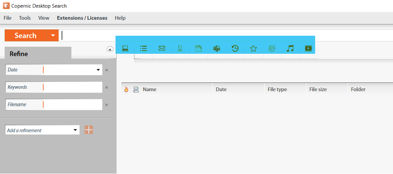393x174 pixels.
Task: Focus the main search query field
Action: (x=226, y=35)
